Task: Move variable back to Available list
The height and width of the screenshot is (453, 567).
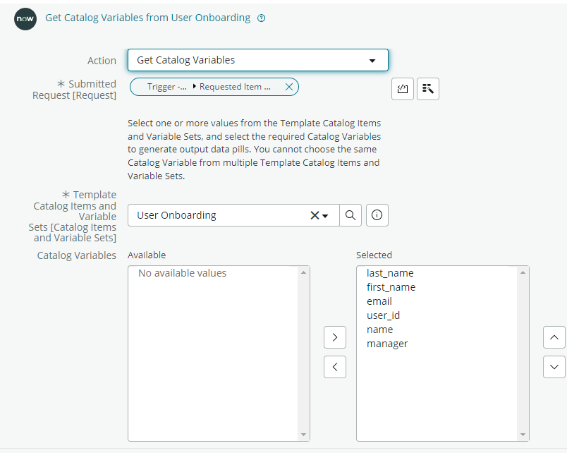Action: (335, 367)
